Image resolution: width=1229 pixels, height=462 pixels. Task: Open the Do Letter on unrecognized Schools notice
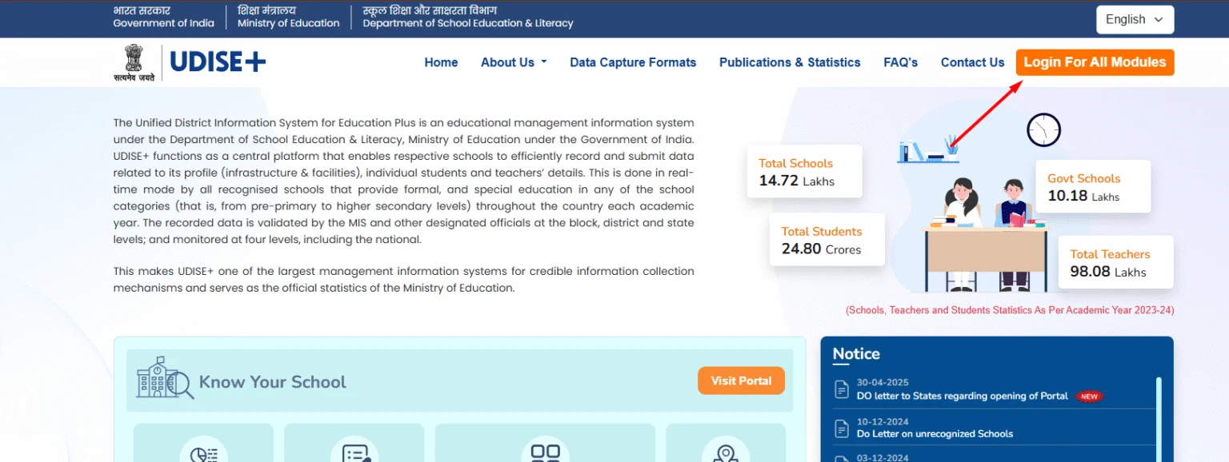(935, 434)
